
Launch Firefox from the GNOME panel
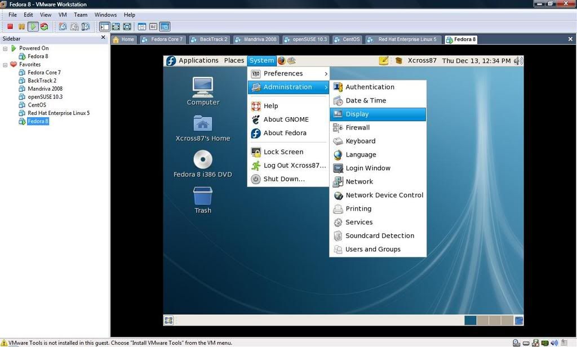point(282,61)
